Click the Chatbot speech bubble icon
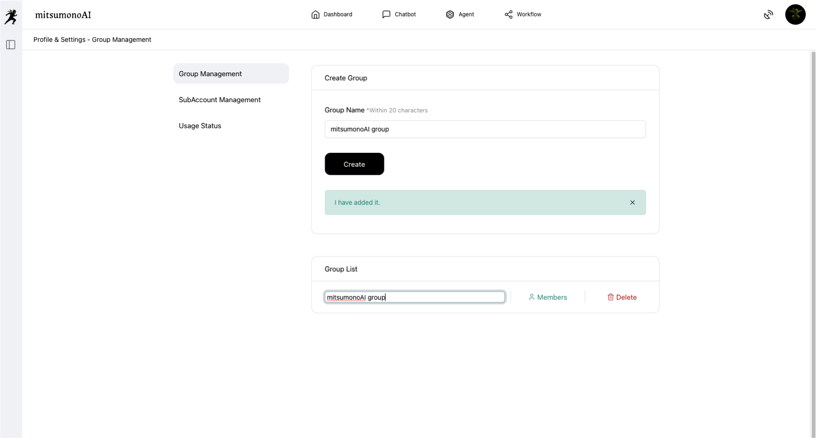This screenshot has width=816, height=438. pos(386,14)
